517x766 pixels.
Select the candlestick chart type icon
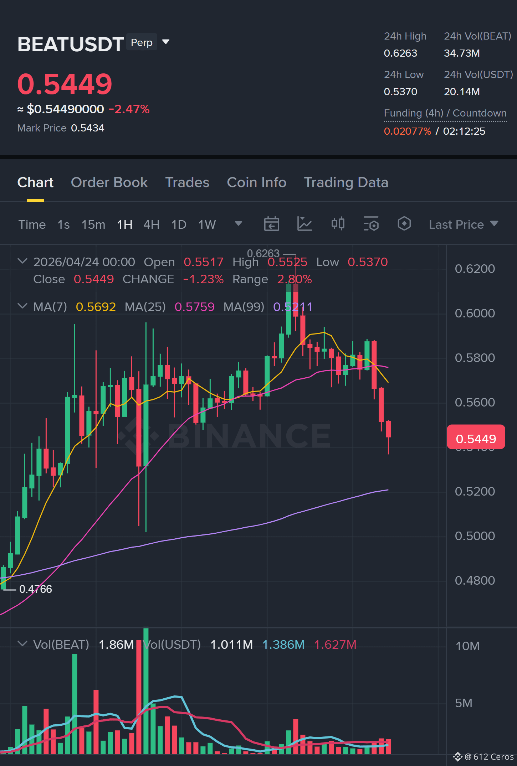tap(338, 224)
